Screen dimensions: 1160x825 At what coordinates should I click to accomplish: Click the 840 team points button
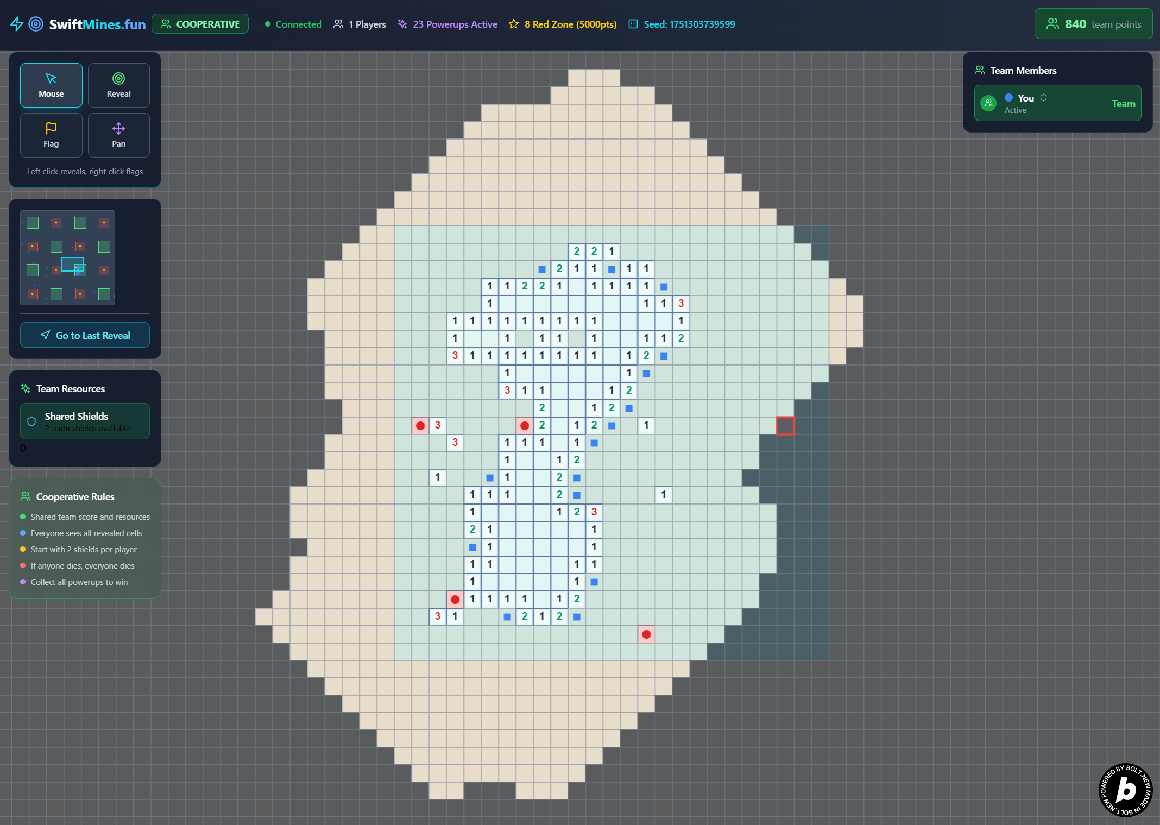tap(1093, 24)
